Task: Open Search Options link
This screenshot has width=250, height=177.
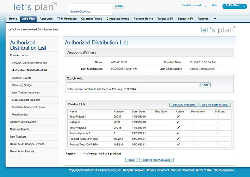Action: tap(80, 12)
